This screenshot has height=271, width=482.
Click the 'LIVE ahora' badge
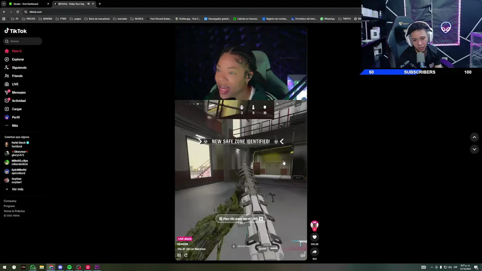click(x=185, y=239)
